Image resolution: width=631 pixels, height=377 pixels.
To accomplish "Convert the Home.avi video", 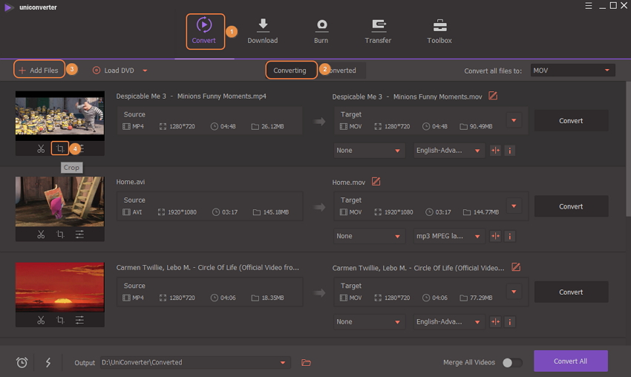I will (x=571, y=206).
